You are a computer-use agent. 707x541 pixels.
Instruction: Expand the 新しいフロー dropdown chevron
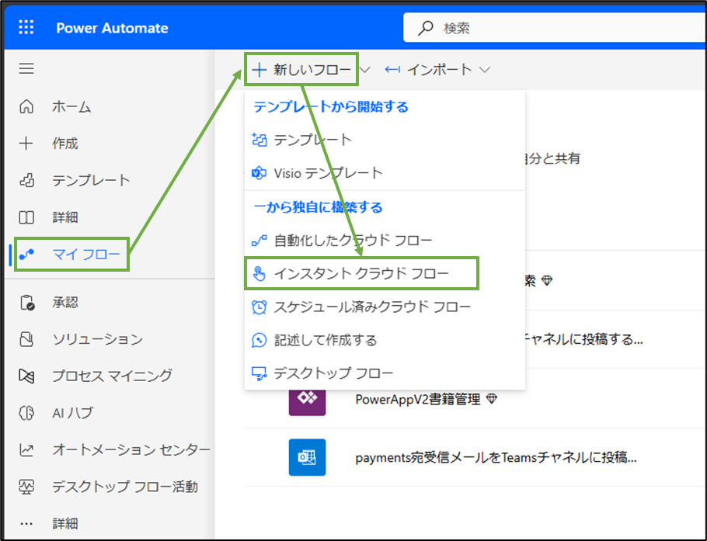click(365, 70)
